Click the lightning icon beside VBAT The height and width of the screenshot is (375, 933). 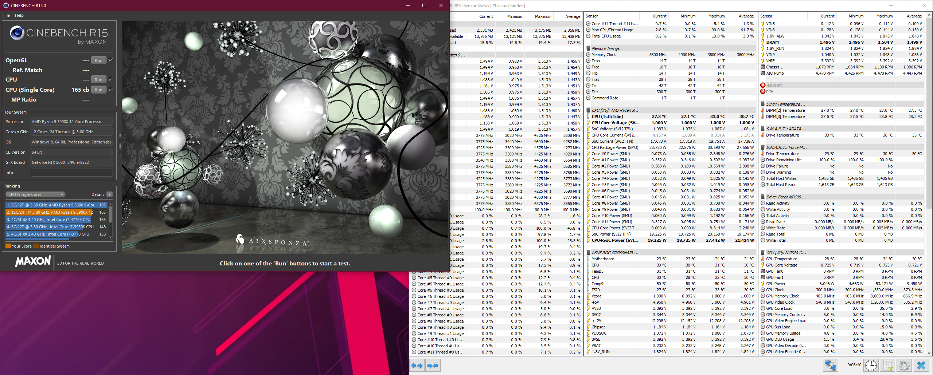[588, 346]
